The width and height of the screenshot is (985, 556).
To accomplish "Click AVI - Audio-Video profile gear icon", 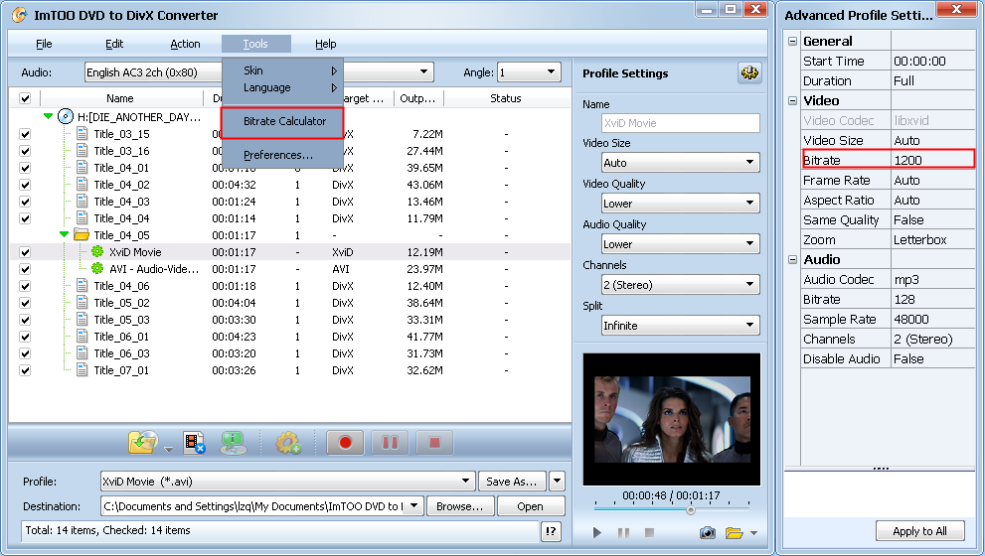I will coord(97,269).
